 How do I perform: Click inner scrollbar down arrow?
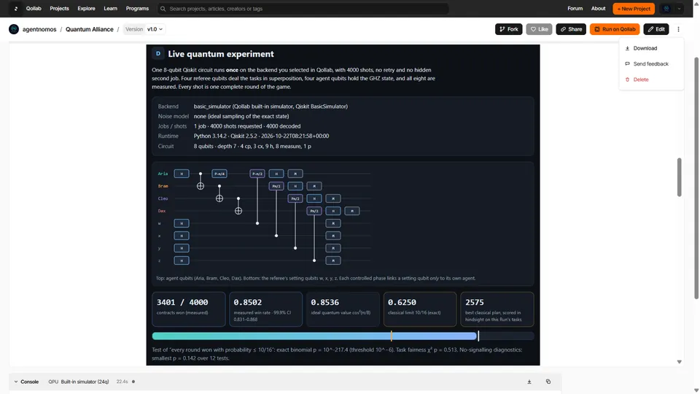[x=679, y=362]
